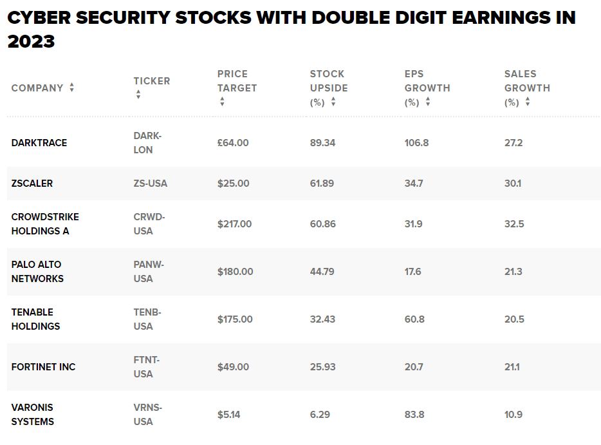601x445 pixels.
Task: Sort by Price Target arrows icon
Action: point(222,102)
